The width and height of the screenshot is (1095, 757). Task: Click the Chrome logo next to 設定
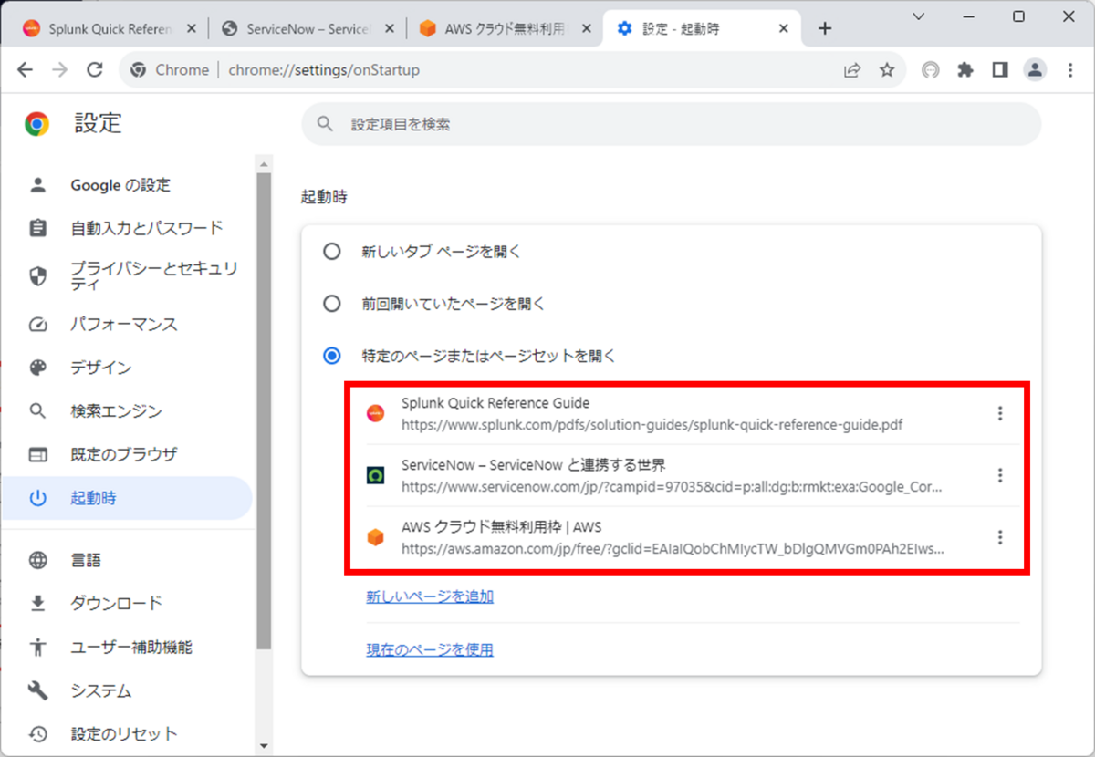[x=37, y=124]
